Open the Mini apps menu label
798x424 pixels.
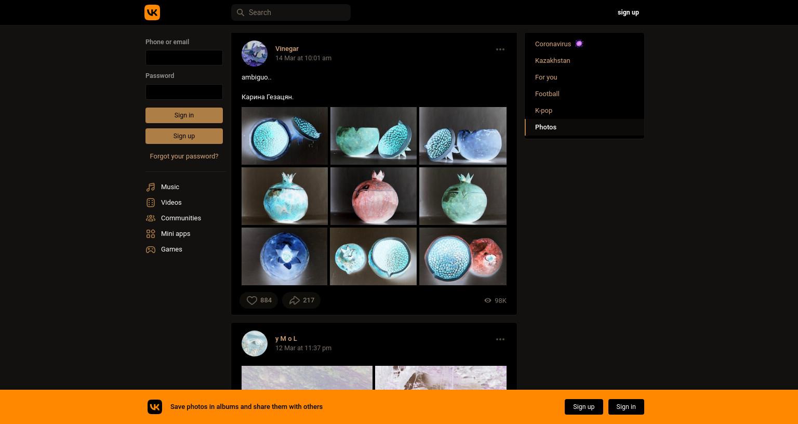click(x=176, y=234)
